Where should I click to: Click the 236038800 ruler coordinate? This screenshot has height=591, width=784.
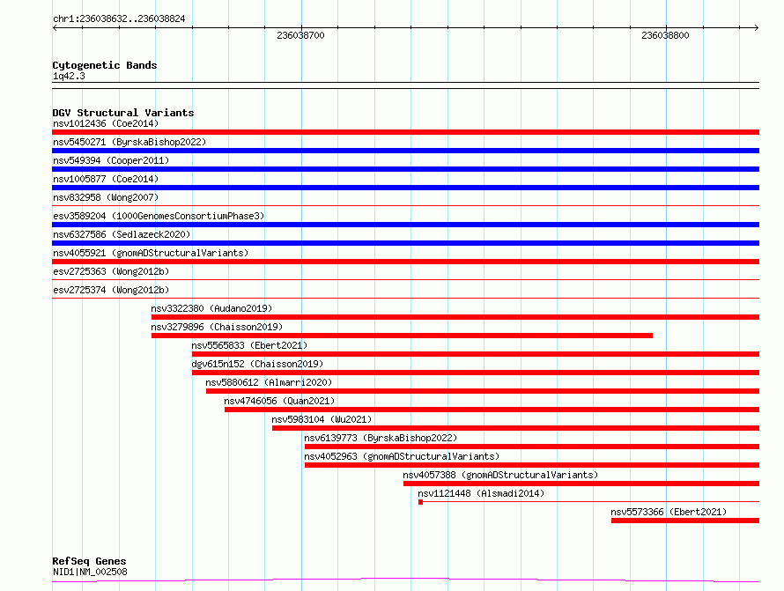click(x=665, y=35)
